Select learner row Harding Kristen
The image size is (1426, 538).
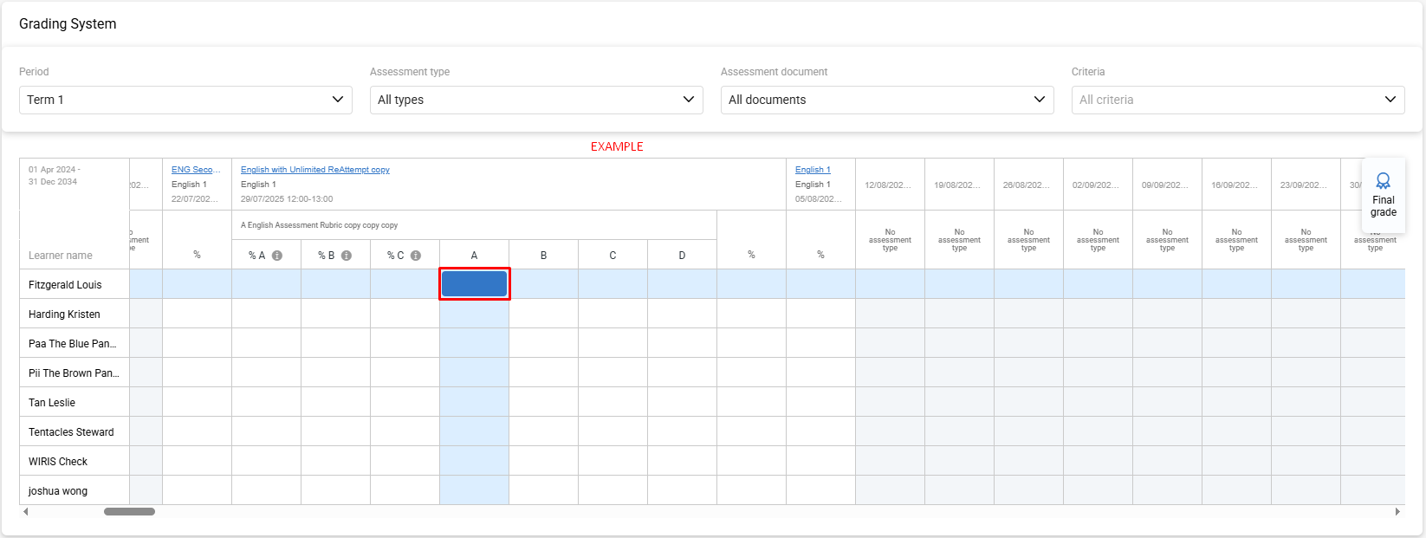[64, 314]
